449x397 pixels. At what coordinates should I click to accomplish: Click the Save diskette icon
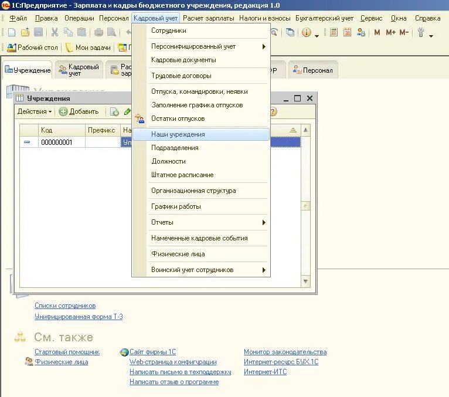[38, 32]
